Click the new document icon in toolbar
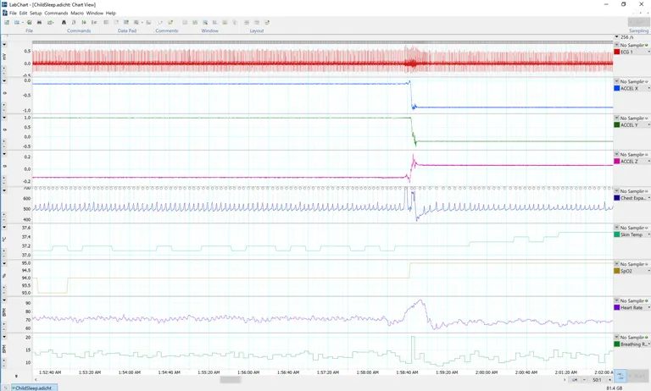 tap(7, 22)
